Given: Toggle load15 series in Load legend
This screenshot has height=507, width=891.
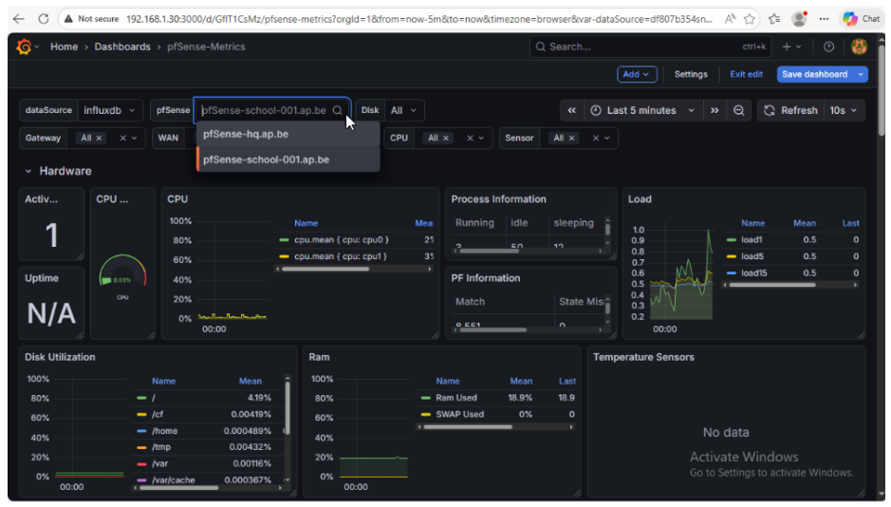Looking at the screenshot, I should (753, 272).
